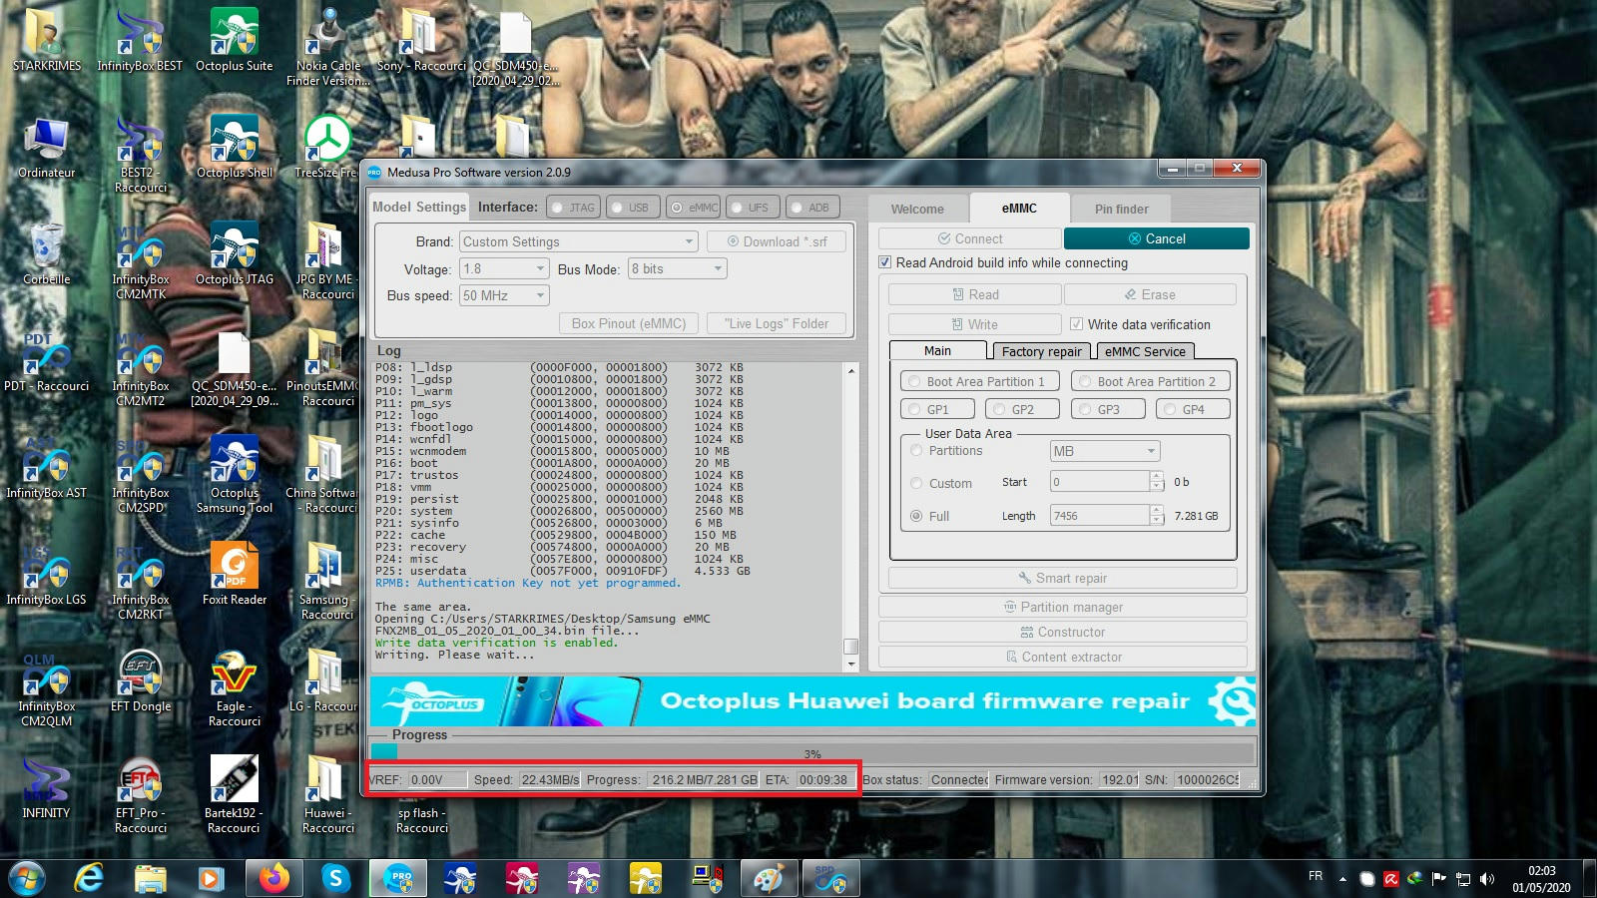Click the 3% progress bar
The height and width of the screenshot is (898, 1597).
coord(810,752)
